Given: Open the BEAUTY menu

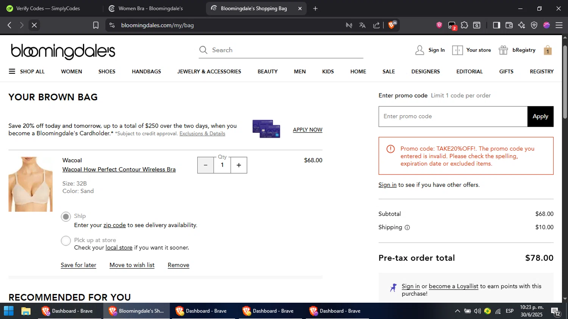Looking at the screenshot, I should 268,72.
